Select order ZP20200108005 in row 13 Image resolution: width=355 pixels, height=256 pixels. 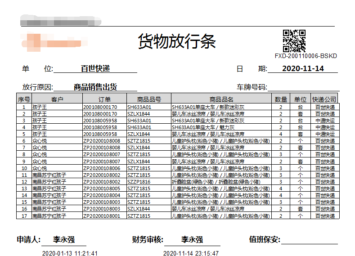click(x=102, y=189)
